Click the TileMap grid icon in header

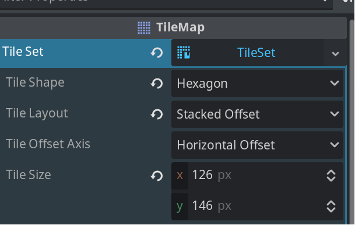[x=144, y=28]
